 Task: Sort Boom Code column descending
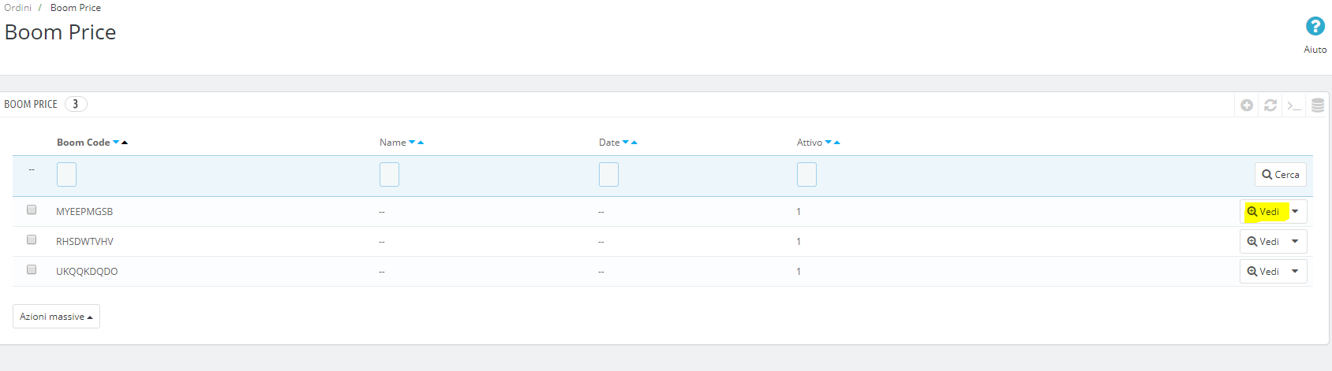coord(116,143)
